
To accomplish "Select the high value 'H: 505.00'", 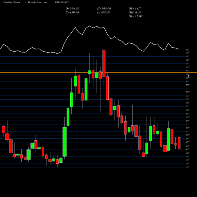I will pyautogui.click(x=104, y=9).
